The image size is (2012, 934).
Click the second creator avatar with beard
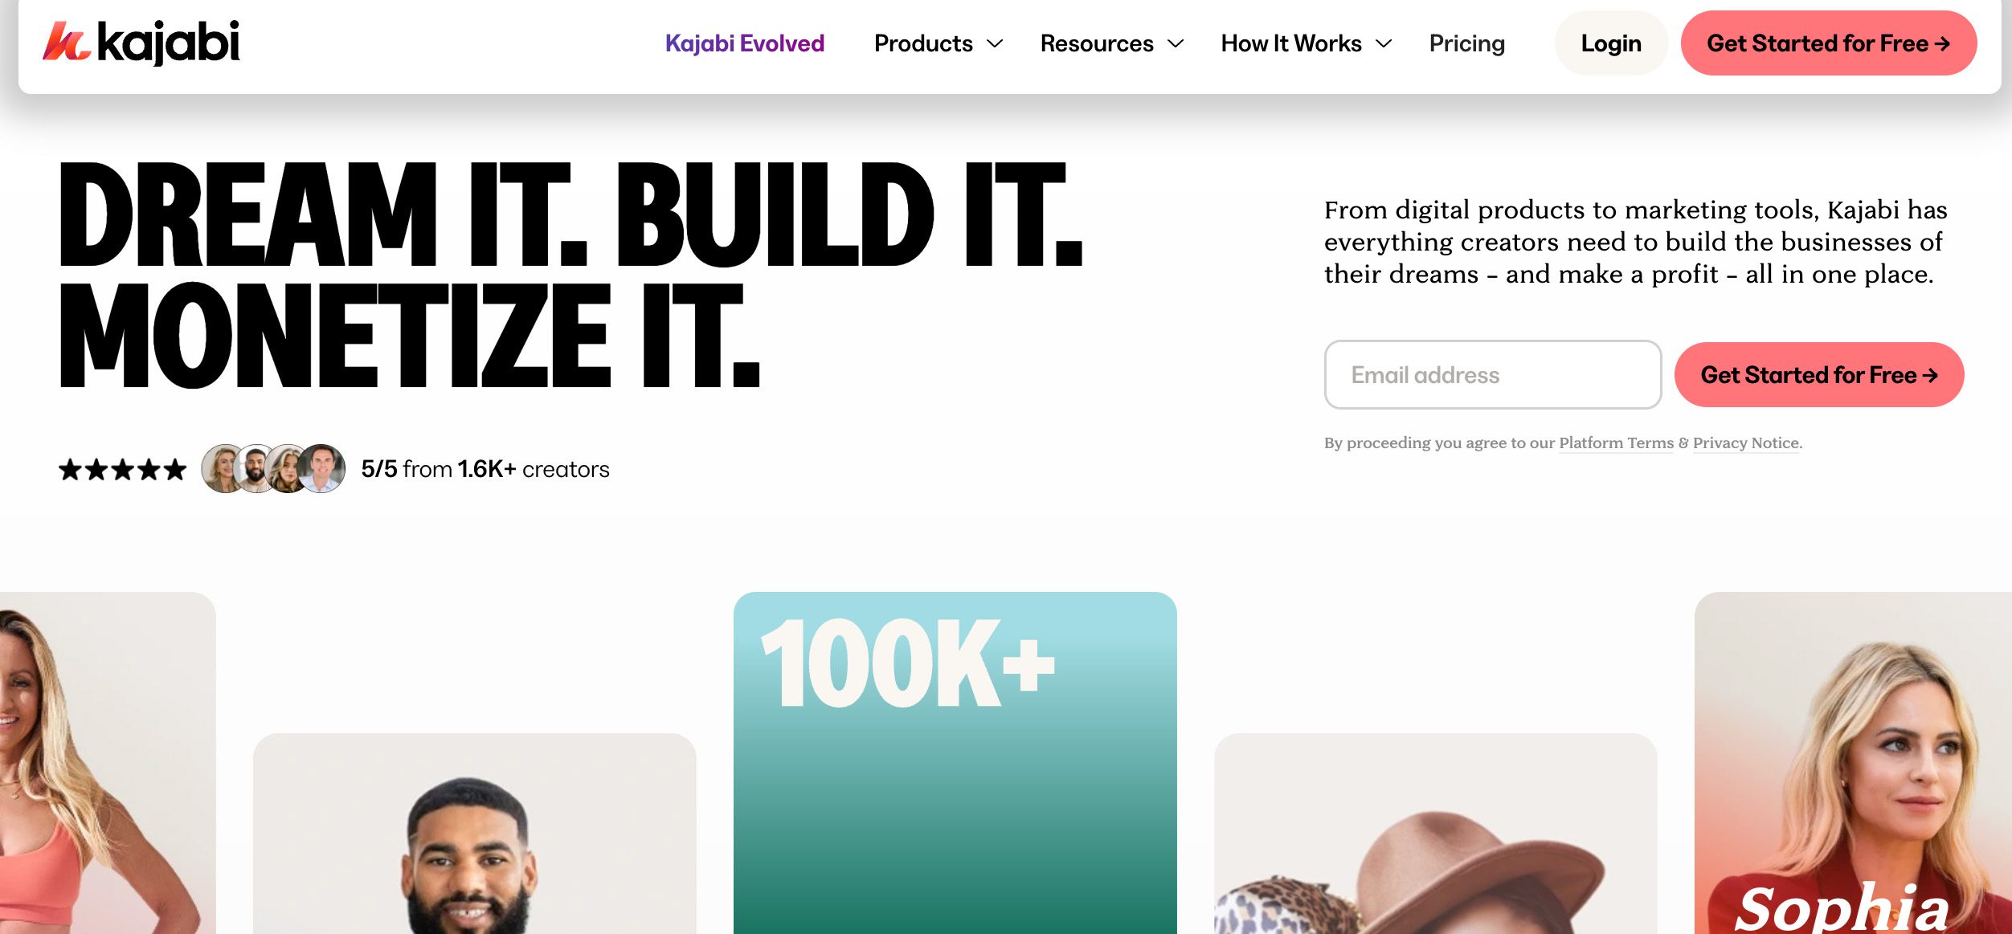click(x=256, y=468)
